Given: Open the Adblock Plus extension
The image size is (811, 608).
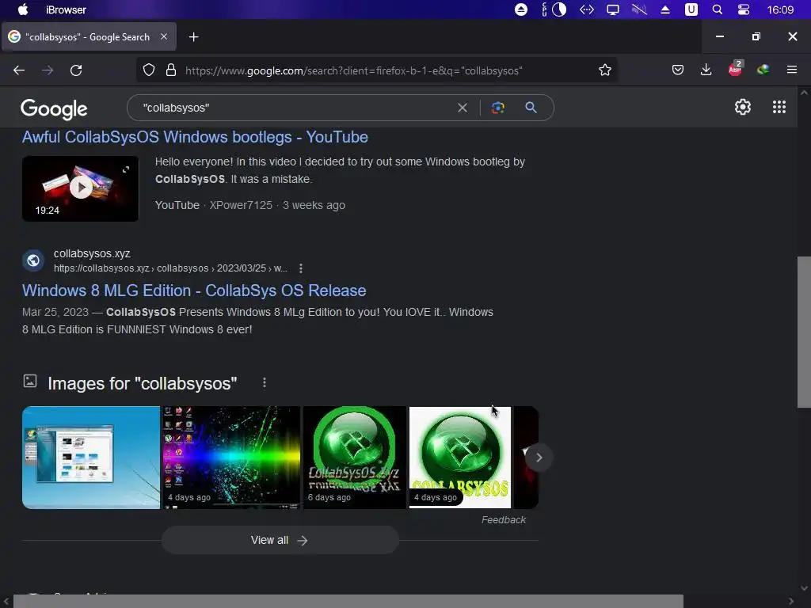Looking at the screenshot, I should tap(735, 69).
